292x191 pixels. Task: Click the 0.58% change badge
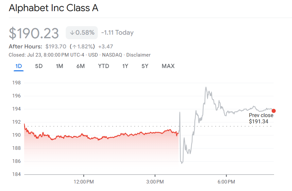coord(82,33)
